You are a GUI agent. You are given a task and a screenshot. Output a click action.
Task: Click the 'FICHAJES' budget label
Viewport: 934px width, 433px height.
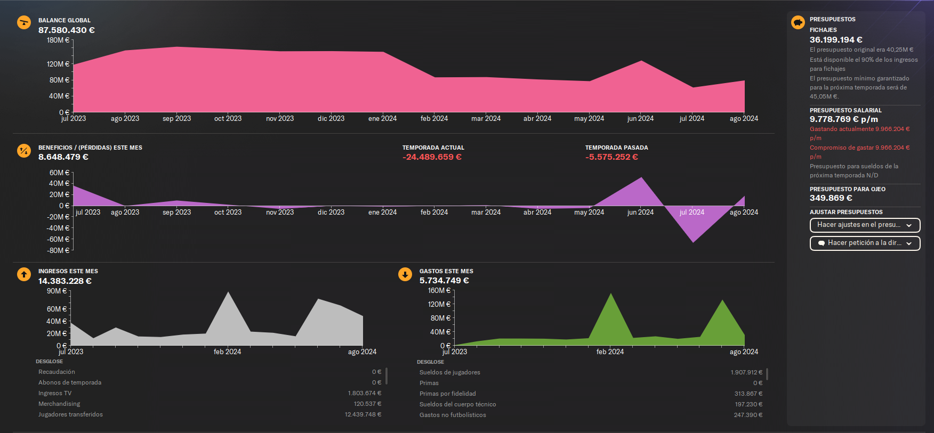[x=823, y=30]
